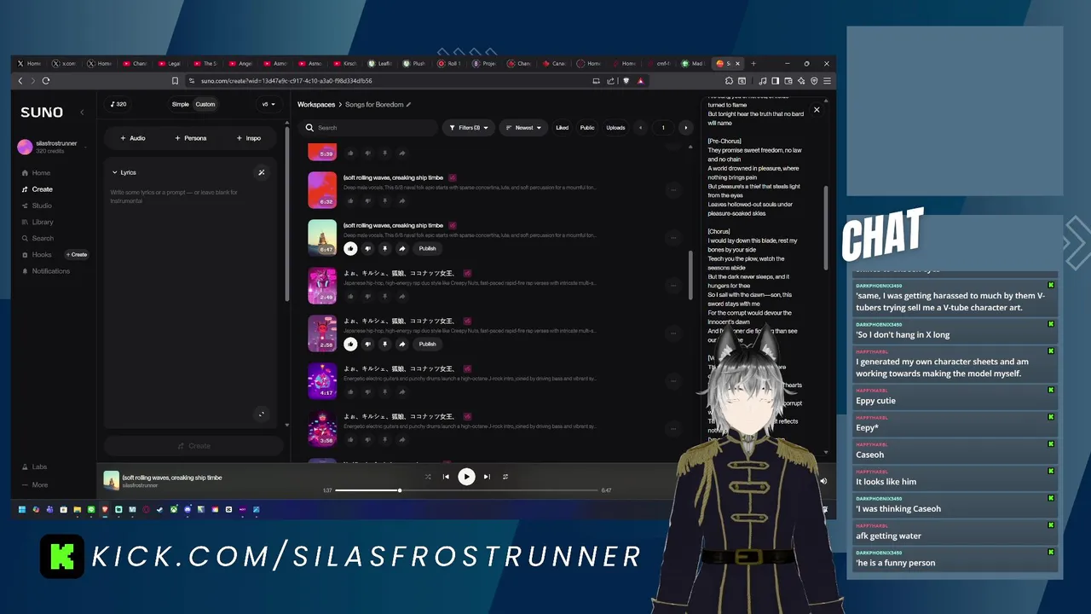The width and height of the screenshot is (1091, 614).
Task: Go to the previous page of songs
Action: pyautogui.click(x=640, y=128)
